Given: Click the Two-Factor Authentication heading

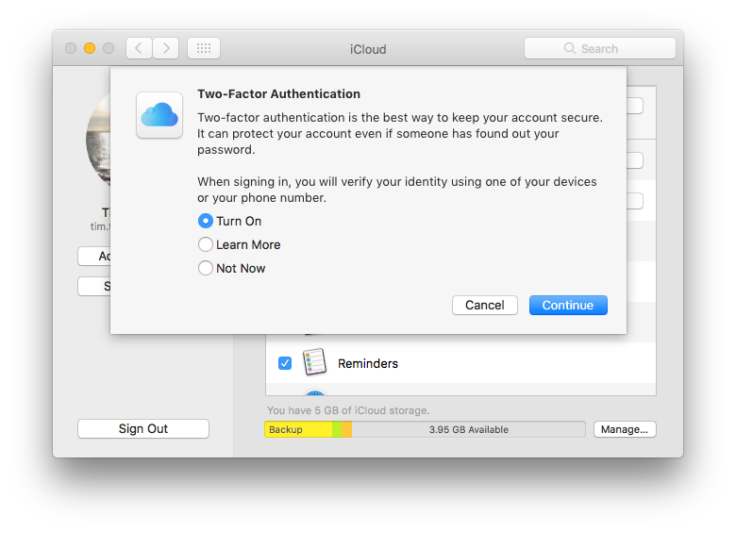Looking at the screenshot, I should click(x=278, y=93).
